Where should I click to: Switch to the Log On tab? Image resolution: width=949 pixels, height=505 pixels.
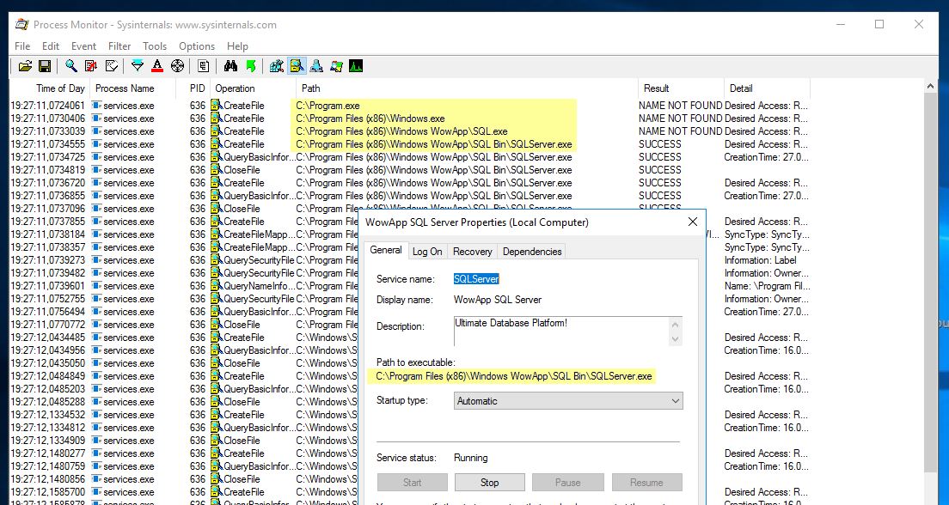pos(427,251)
